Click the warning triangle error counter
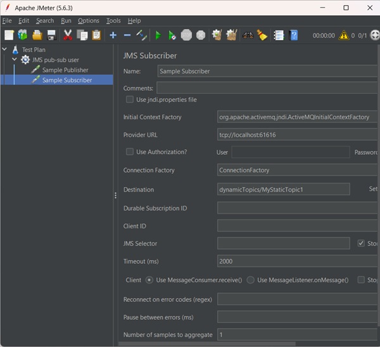 [345, 36]
